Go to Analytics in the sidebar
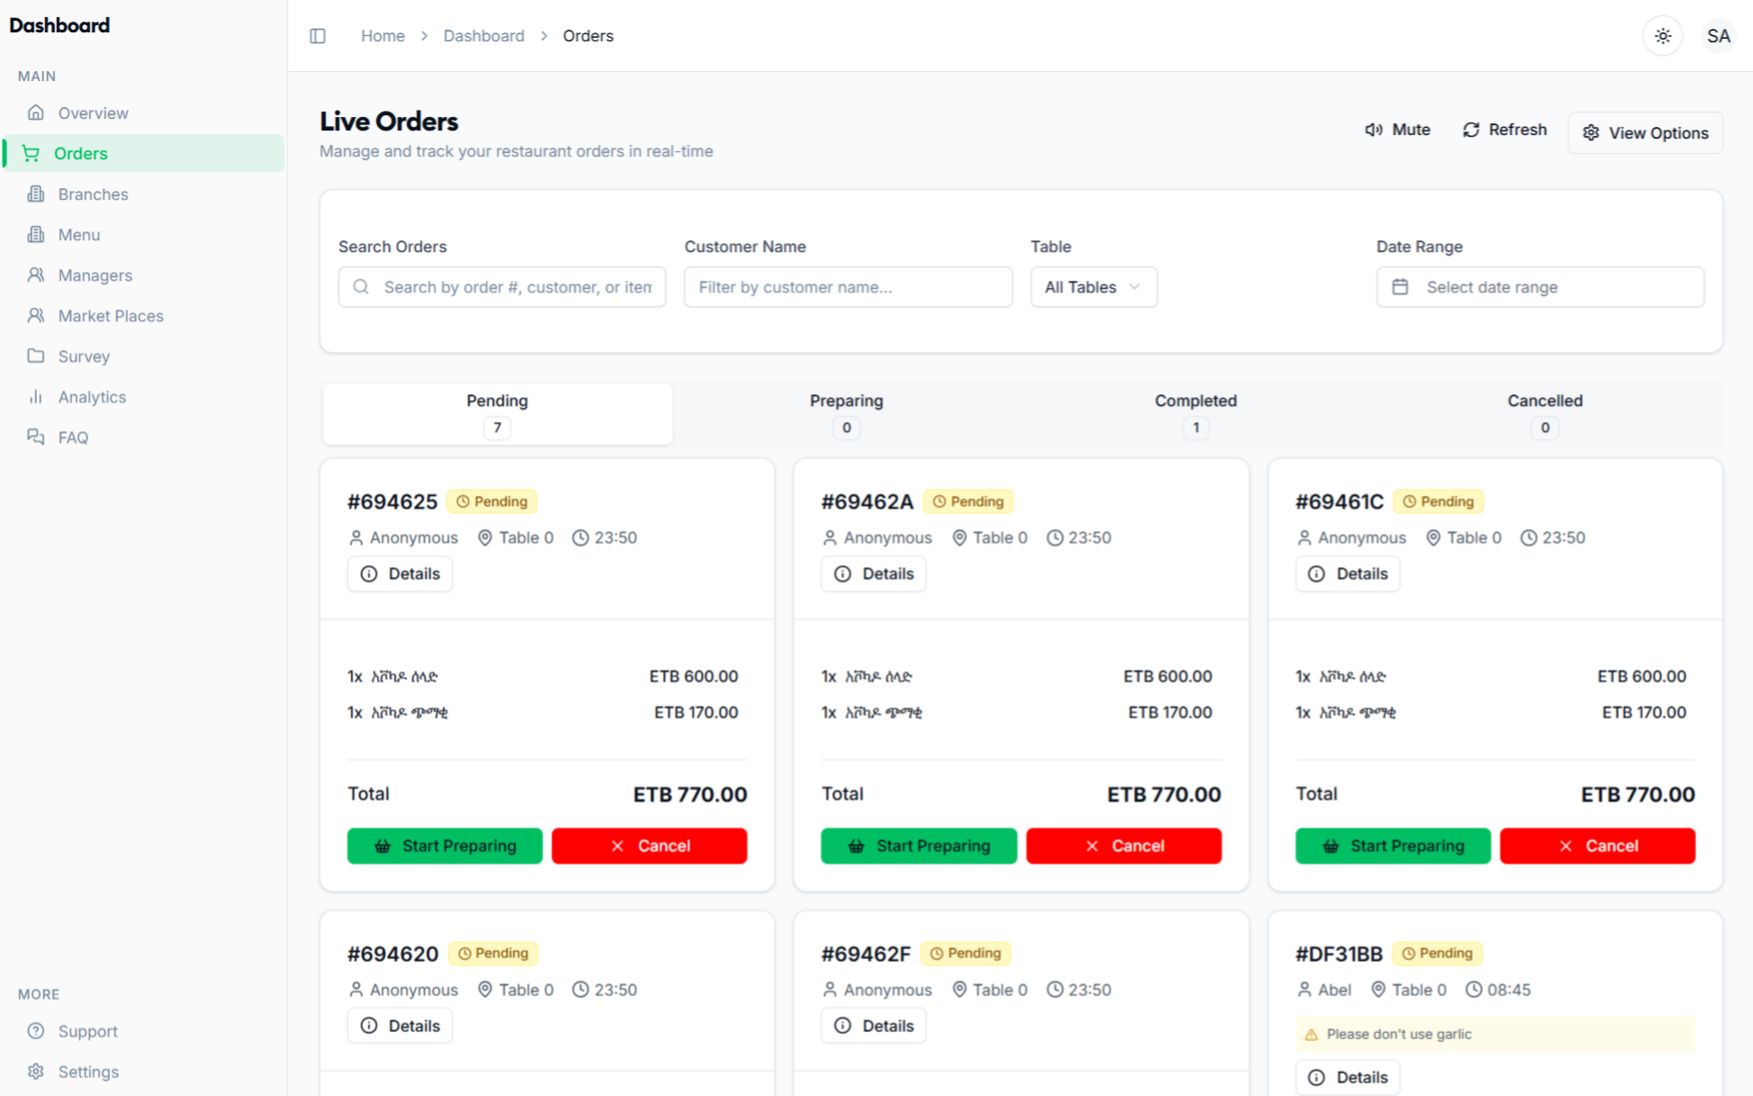Viewport: 1753px width, 1096px height. tap(92, 397)
